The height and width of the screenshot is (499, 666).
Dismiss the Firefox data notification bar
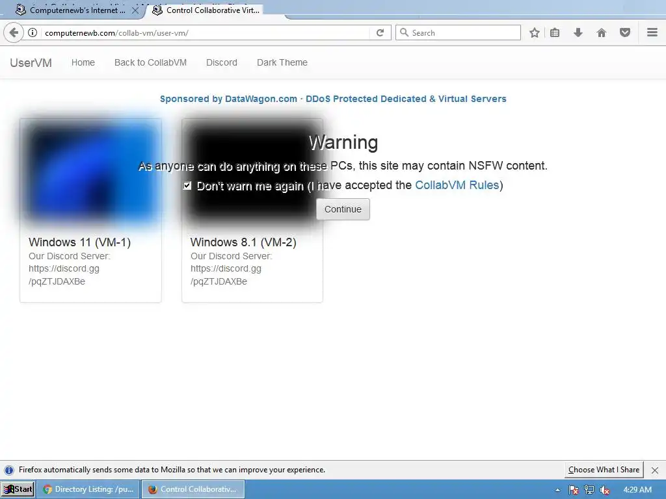(x=655, y=470)
